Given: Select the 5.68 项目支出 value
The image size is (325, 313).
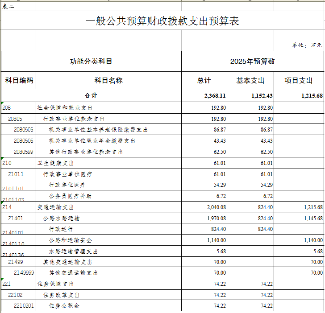Looking at the screenshot, I should click(x=299, y=251).
